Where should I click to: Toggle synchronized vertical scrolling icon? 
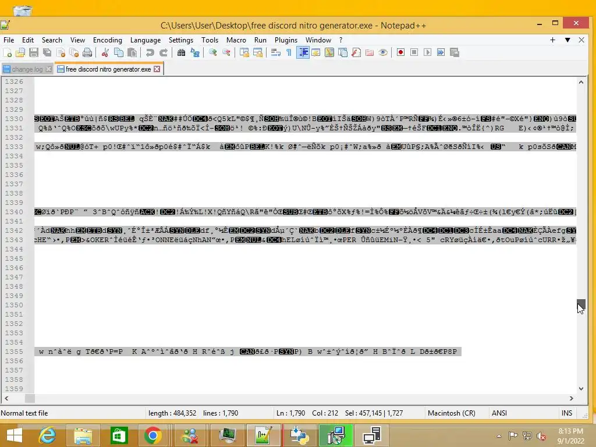[x=244, y=52]
